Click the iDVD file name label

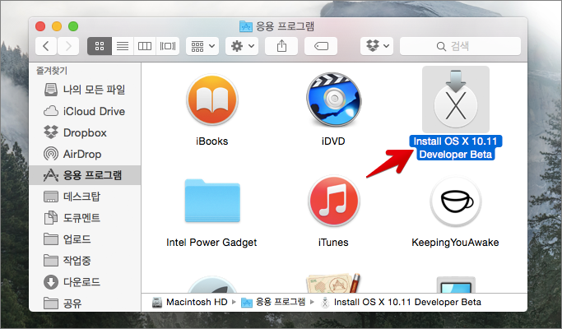pos(333,141)
